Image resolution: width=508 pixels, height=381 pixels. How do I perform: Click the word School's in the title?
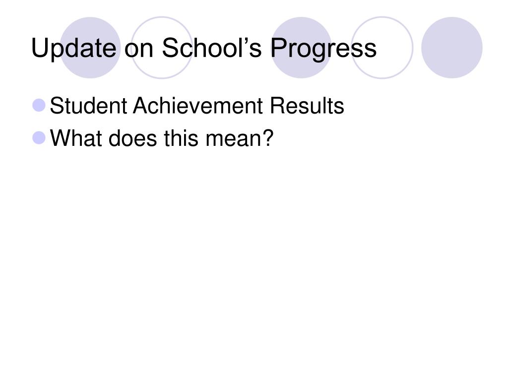pos(211,47)
